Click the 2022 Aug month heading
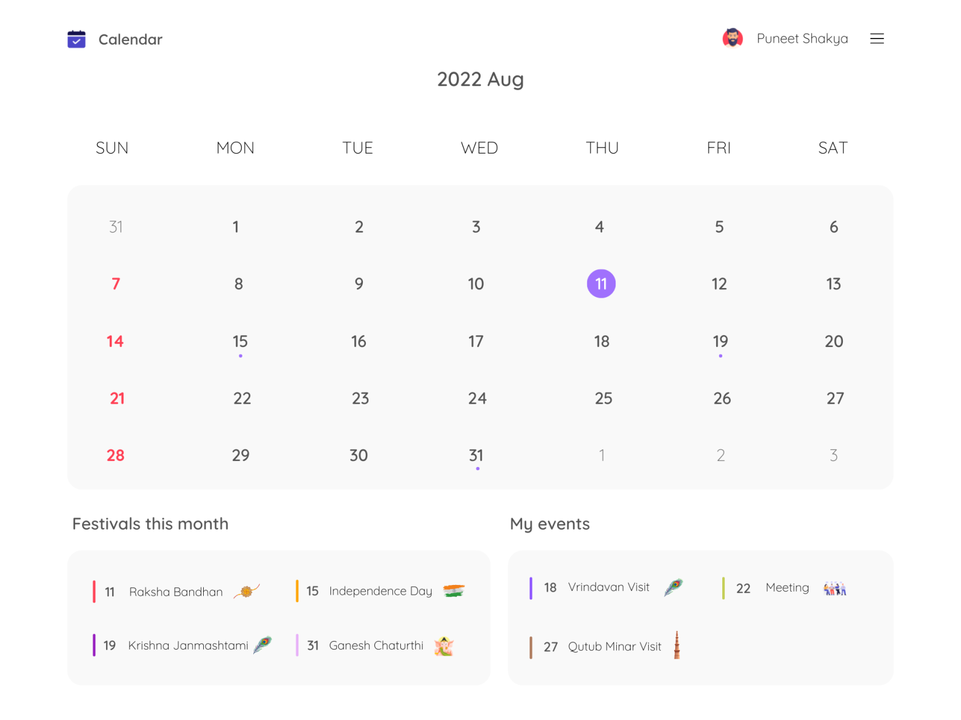 click(x=481, y=79)
